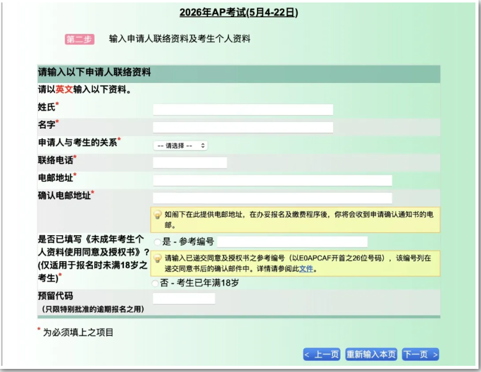Click the 2026年AP考试(5月4-22日) heading

pos(239,12)
